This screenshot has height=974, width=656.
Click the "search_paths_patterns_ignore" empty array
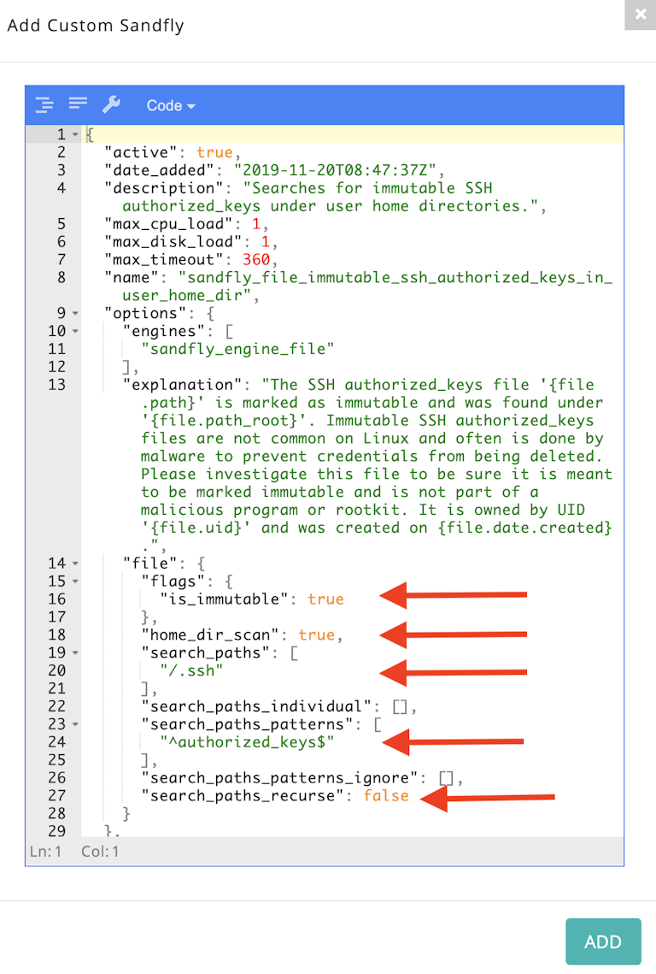tap(446, 778)
